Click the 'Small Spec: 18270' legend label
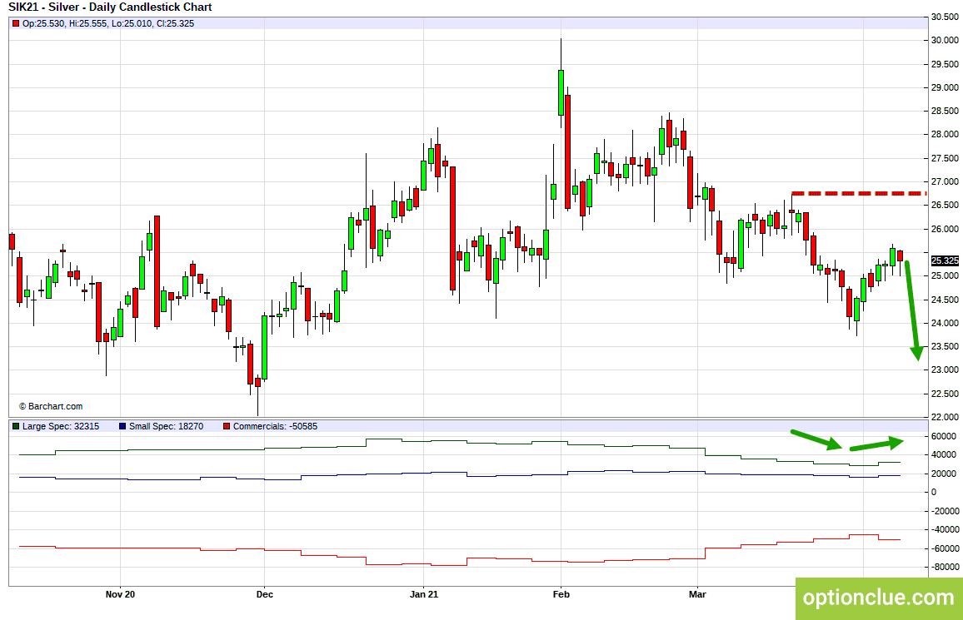Image resolution: width=963 pixels, height=620 pixels. click(166, 426)
